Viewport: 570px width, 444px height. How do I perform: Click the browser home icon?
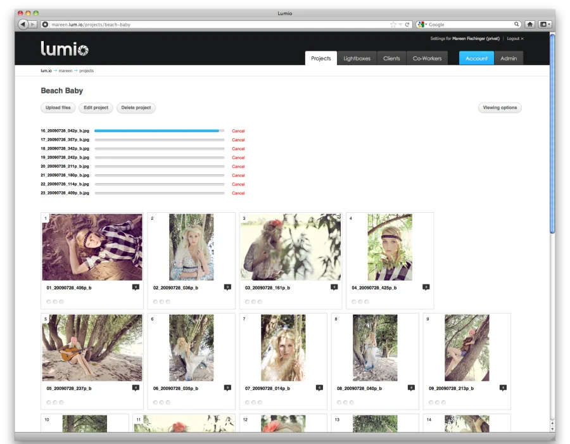(529, 24)
